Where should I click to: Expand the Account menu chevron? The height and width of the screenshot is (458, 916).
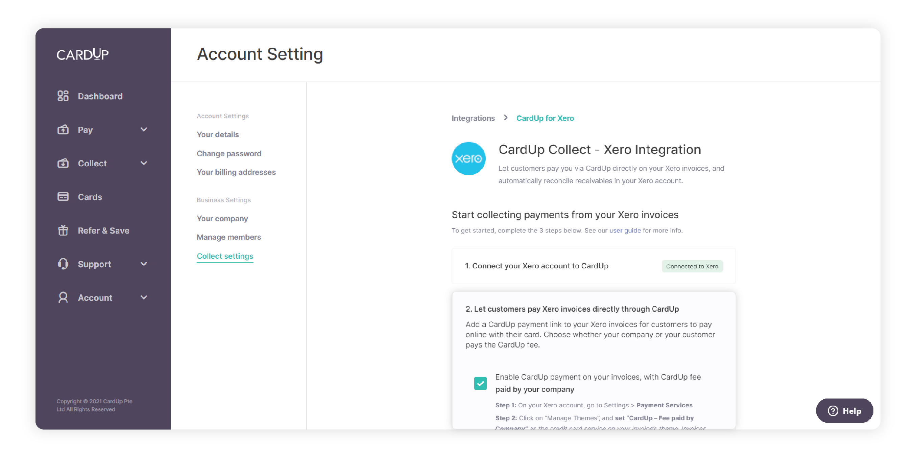[144, 297]
